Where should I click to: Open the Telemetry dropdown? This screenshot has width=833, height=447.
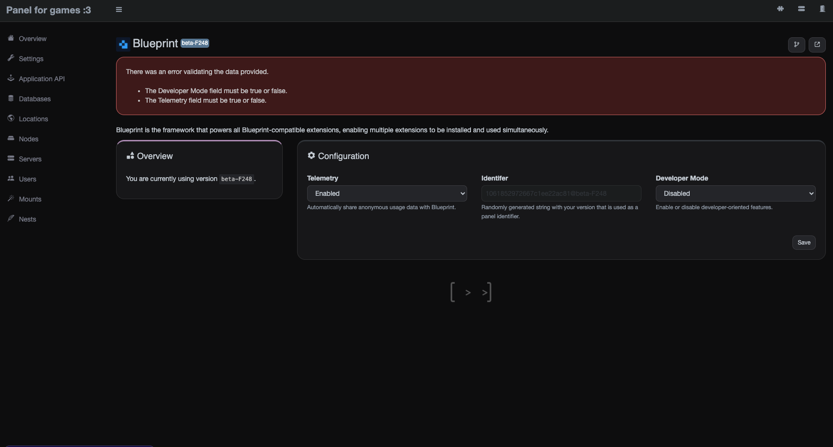(387, 193)
